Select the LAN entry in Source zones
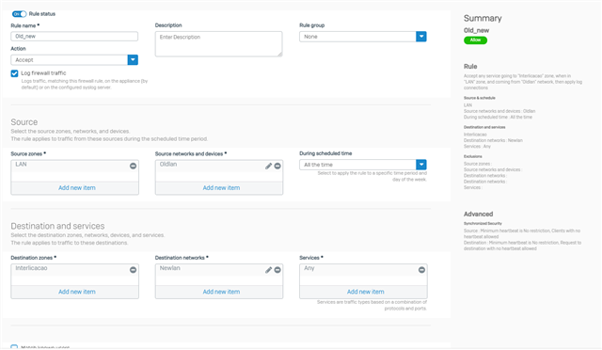602x350 pixels. (x=21, y=164)
